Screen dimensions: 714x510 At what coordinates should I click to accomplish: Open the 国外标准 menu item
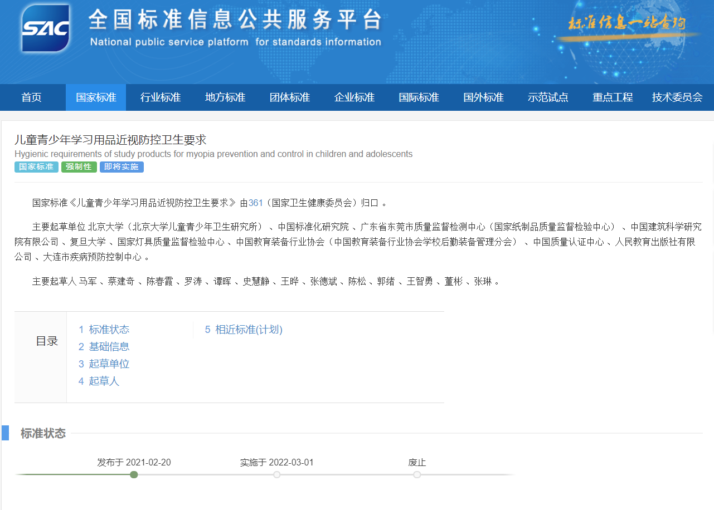pyautogui.click(x=484, y=97)
